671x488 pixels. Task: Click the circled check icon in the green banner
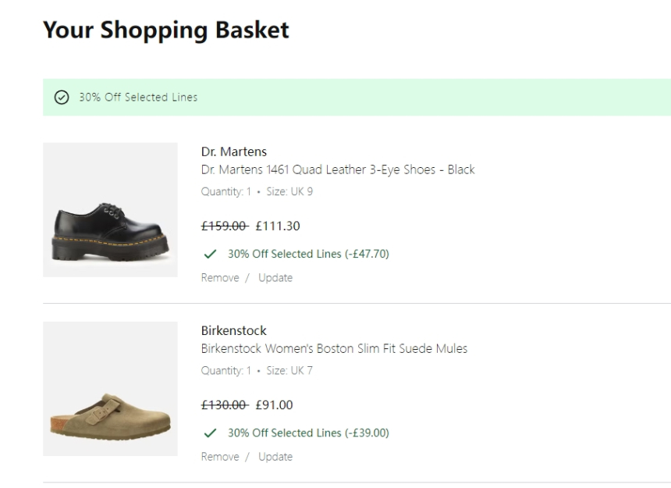tap(62, 98)
